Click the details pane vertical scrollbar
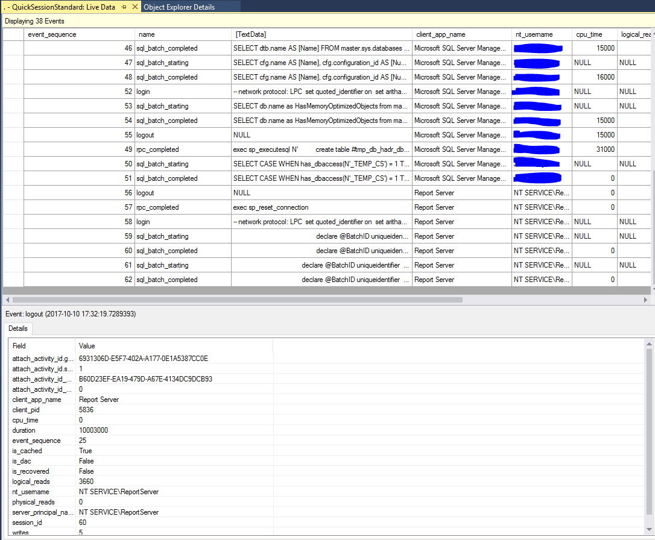Screen dimensions: 655x540 tap(649, 434)
